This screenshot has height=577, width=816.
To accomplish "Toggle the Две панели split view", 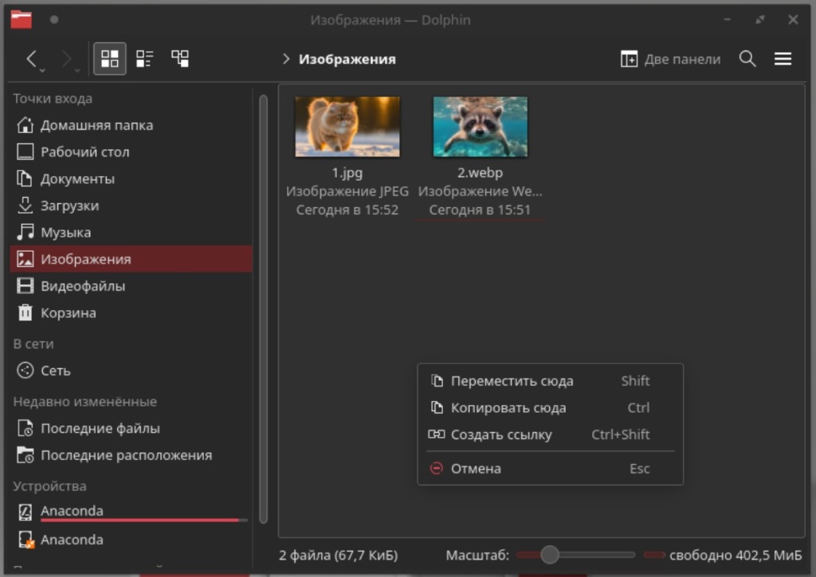I will [x=670, y=59].
